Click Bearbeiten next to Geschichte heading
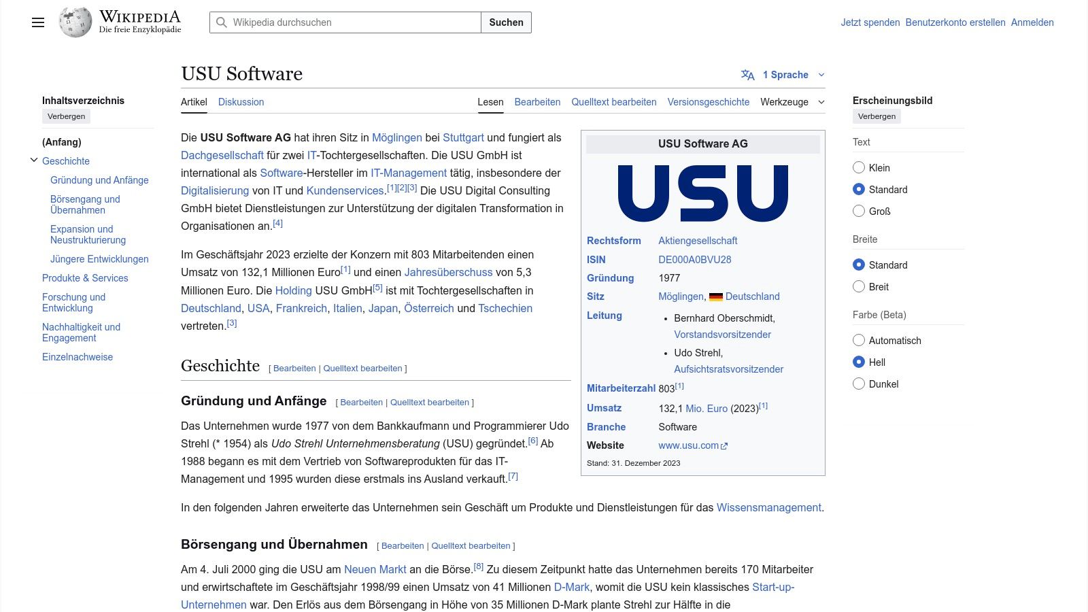This screenshot has width=1088, height=612. (294, 369)
